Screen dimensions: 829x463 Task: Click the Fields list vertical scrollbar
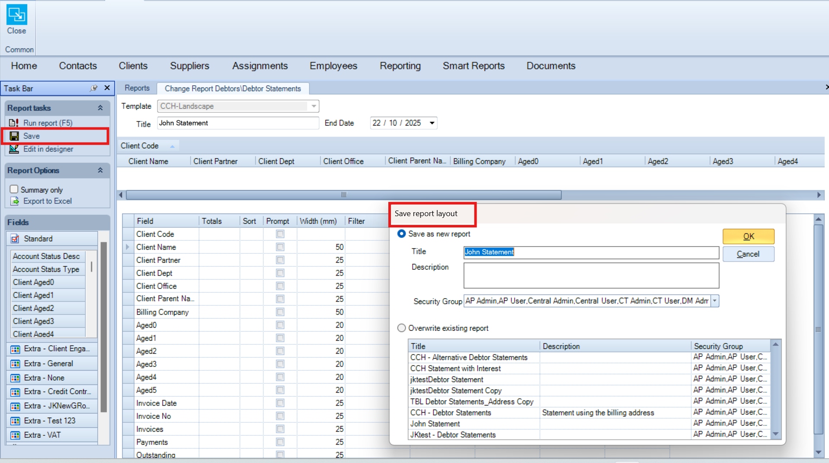point(103,327)
